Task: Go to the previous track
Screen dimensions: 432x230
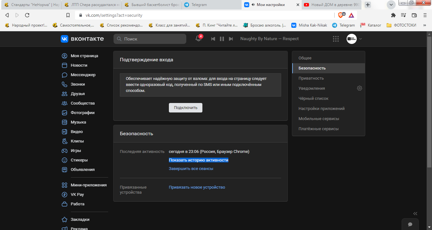Action: [x=213, y=39]
